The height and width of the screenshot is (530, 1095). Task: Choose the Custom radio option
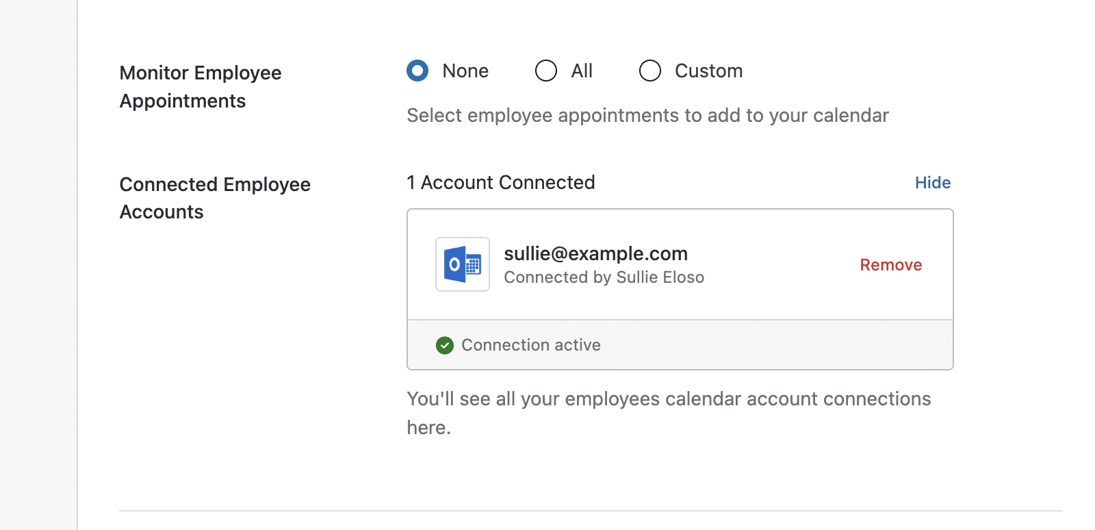[x=650, y=71]
